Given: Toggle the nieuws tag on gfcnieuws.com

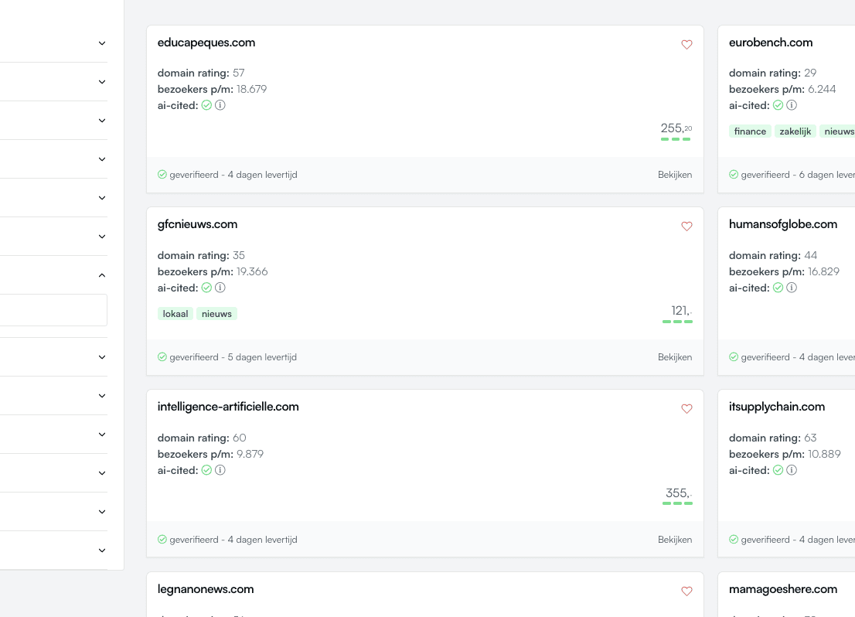Looking at the screenshot, I should [x=216, y=314].
